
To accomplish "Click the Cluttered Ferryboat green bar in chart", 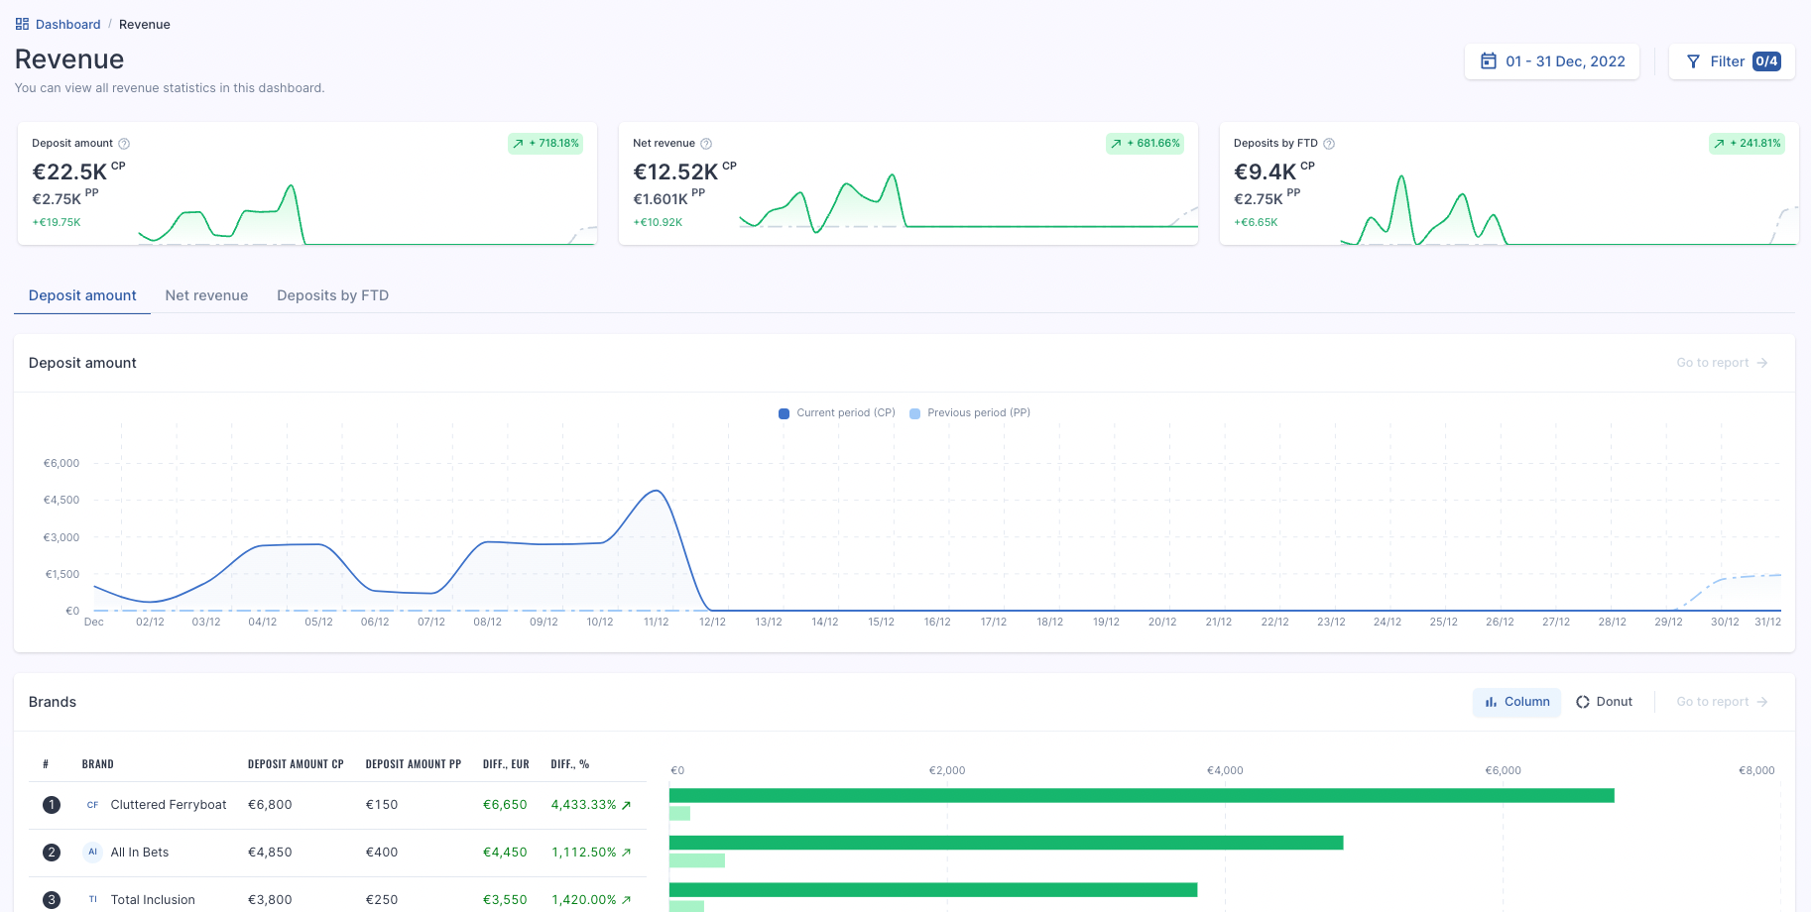I will 1142,796.
